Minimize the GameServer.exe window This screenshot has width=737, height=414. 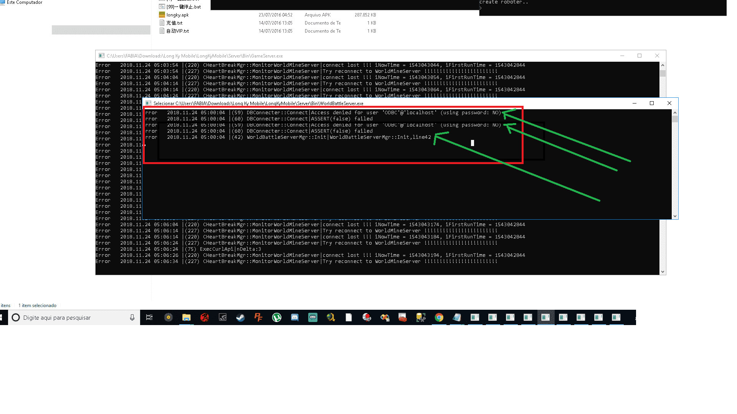click(x=622, y=56)
